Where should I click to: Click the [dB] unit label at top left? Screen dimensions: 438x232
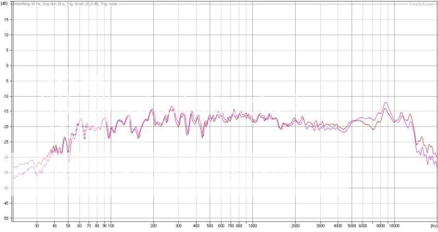5,4
